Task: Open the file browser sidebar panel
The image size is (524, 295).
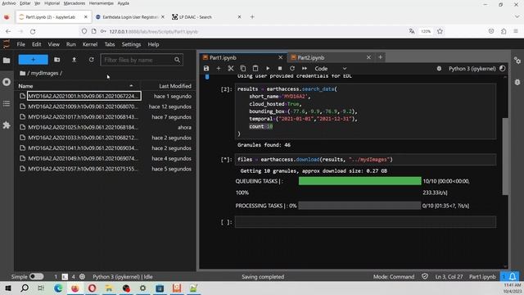Action: tap(7, 61)
